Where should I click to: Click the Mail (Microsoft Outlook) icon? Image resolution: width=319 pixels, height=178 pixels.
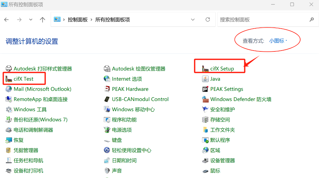click(x=9, y=89)
